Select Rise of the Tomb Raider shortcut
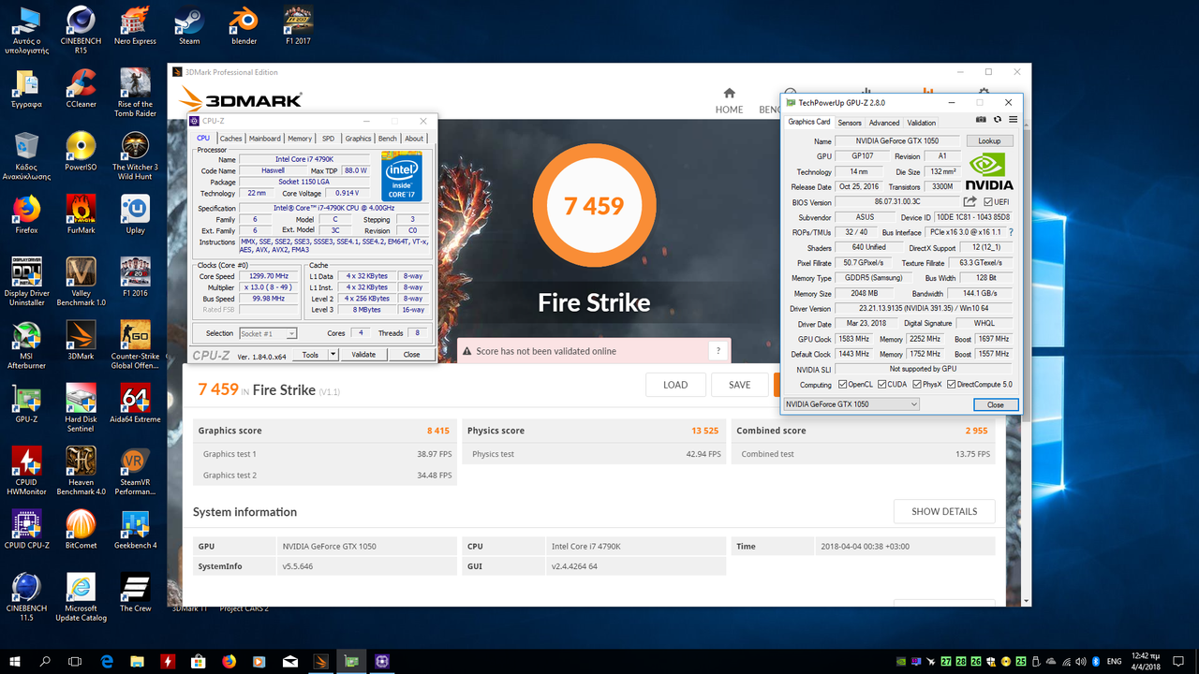The height and width of the screenshot is (674, 1199). tap(135, 93)
